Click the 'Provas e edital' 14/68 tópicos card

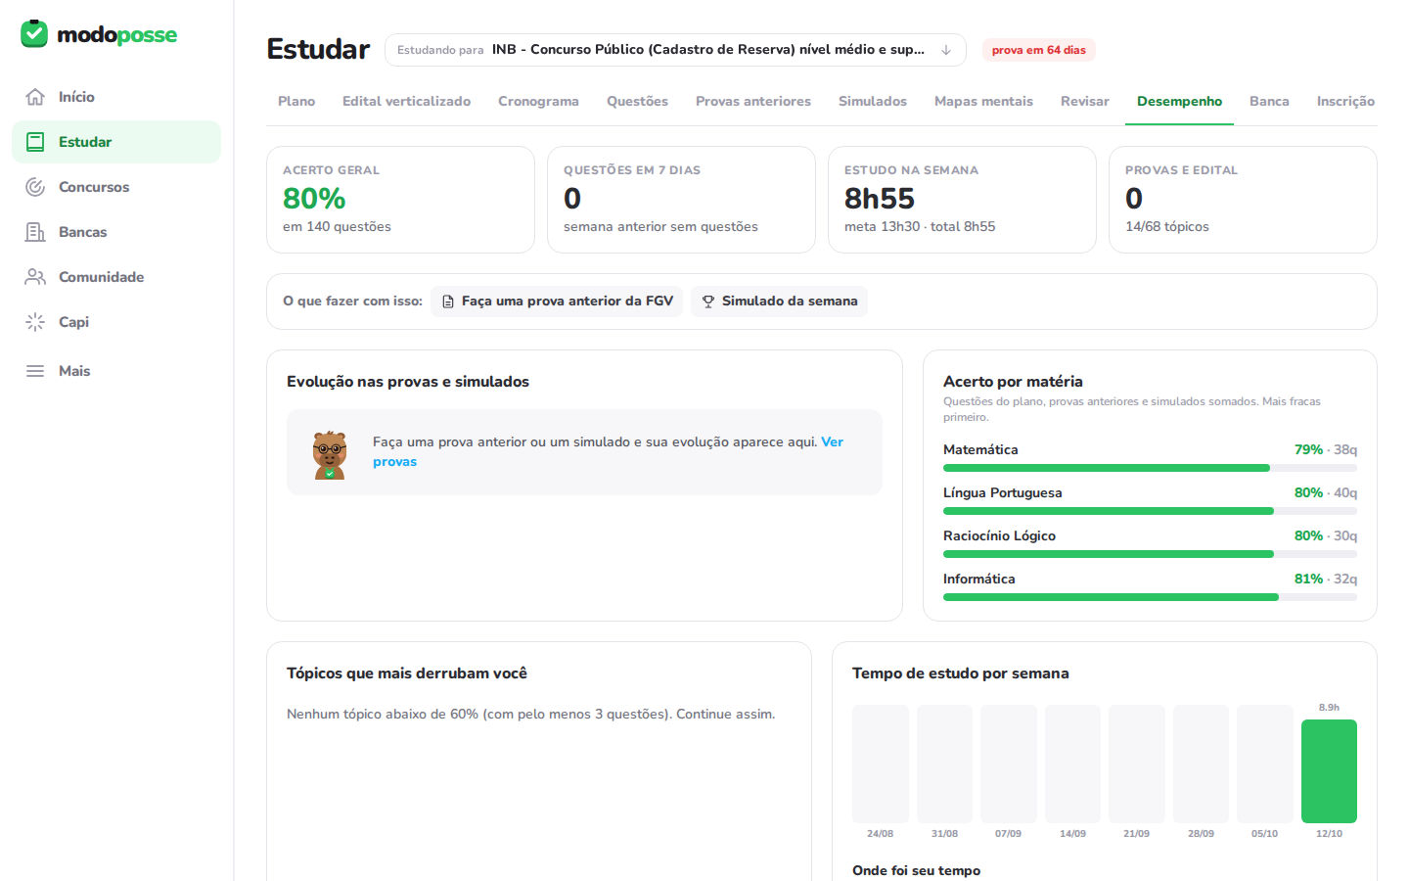click(1243, 200)
